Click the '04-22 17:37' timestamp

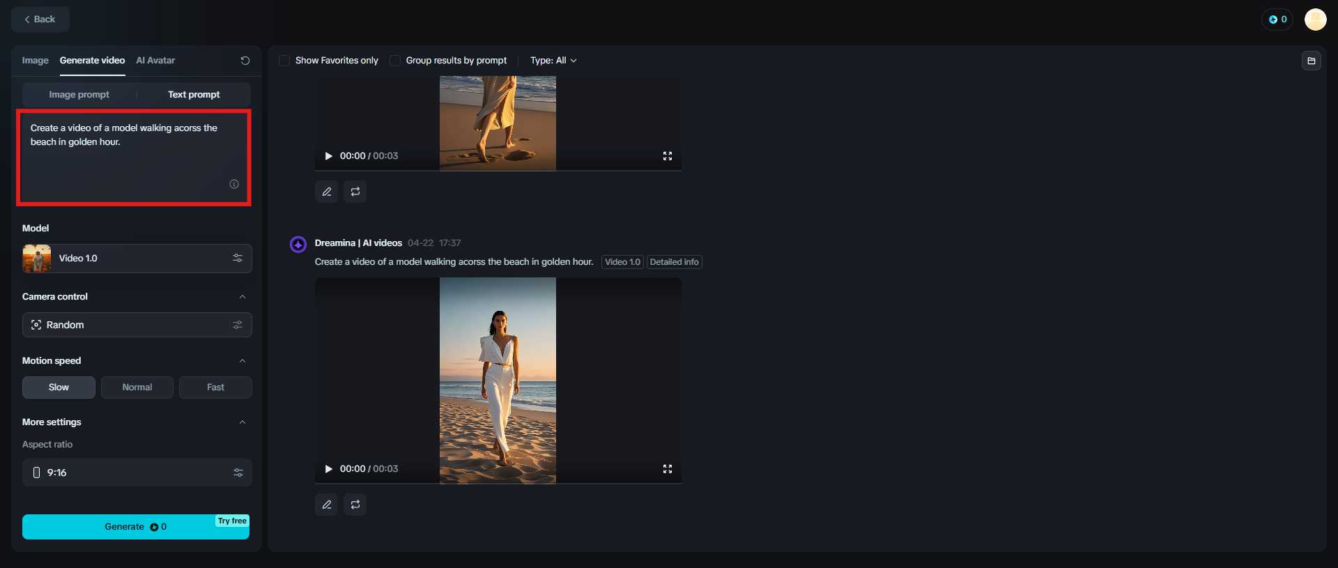[434, 243]
